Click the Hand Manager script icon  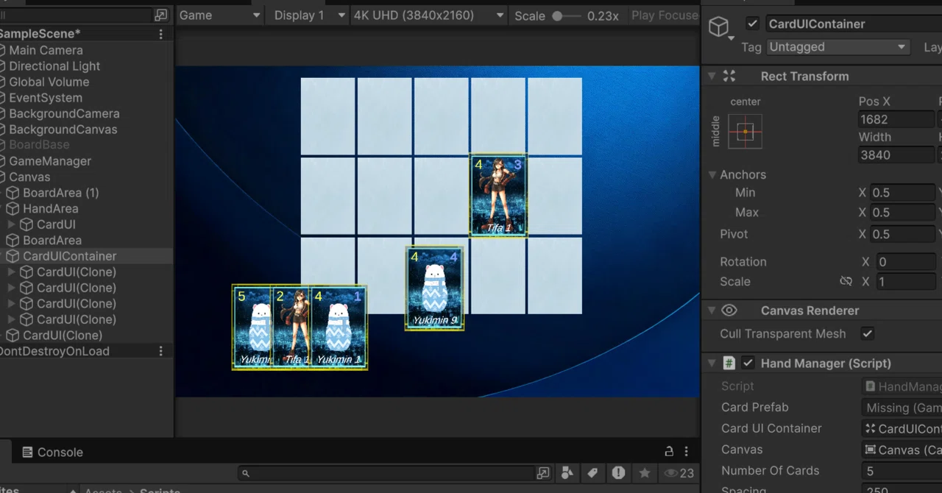(x=729, y=363)
